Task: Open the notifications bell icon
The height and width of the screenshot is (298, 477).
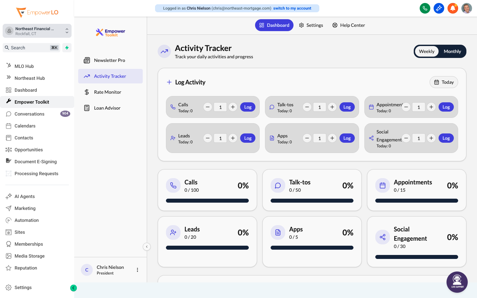Action: (453, 8)
